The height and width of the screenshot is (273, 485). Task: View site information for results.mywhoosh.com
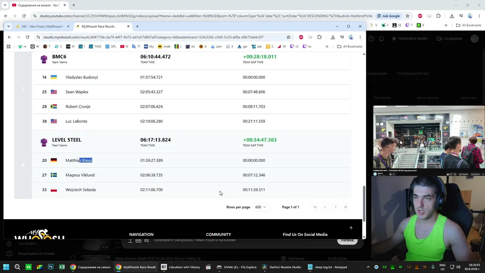coord(38,37)
